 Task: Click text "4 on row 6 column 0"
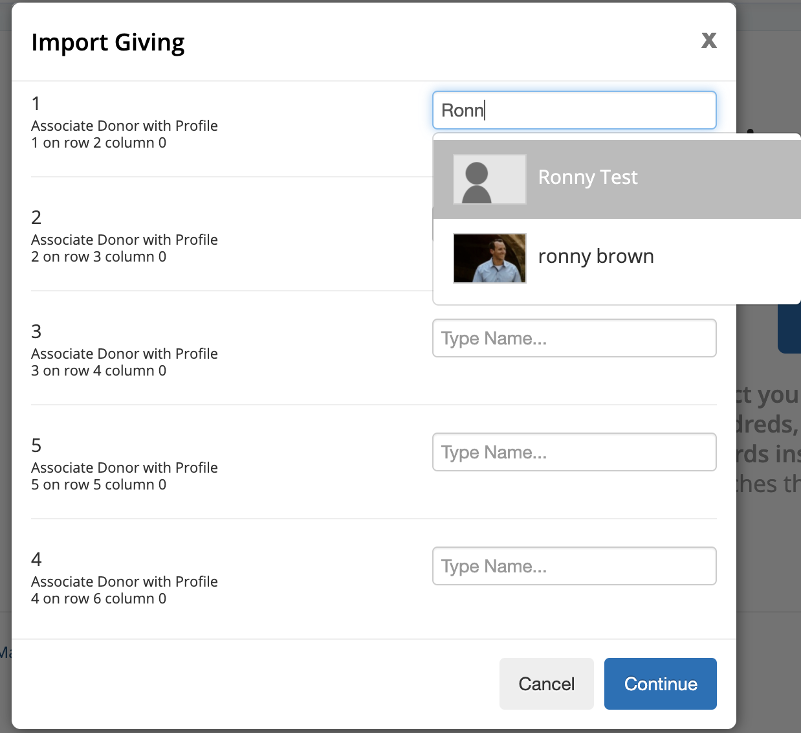[x=98, y=598]
